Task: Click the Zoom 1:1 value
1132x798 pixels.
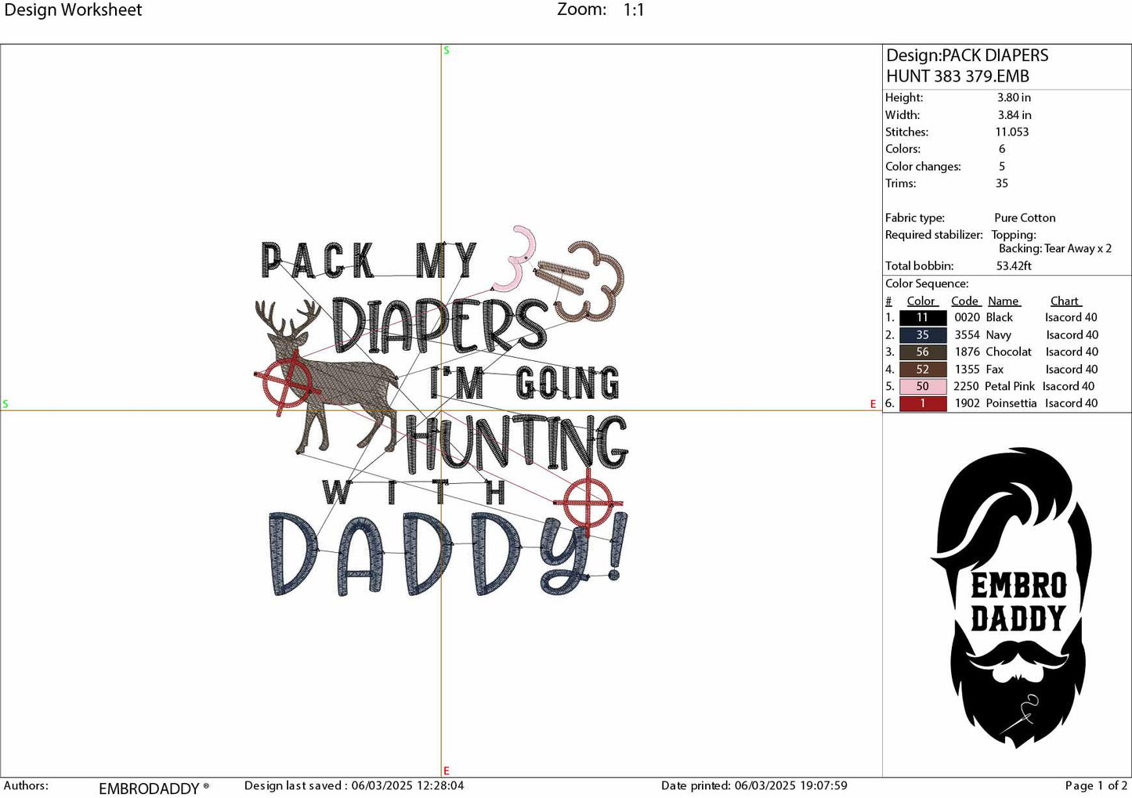Action: (x=634, y=10)
